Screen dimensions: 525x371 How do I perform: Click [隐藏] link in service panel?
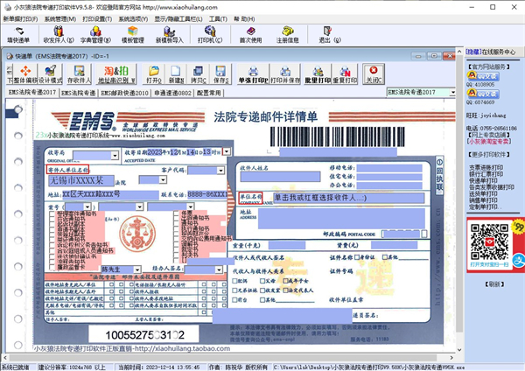click(x=473, y=52)
